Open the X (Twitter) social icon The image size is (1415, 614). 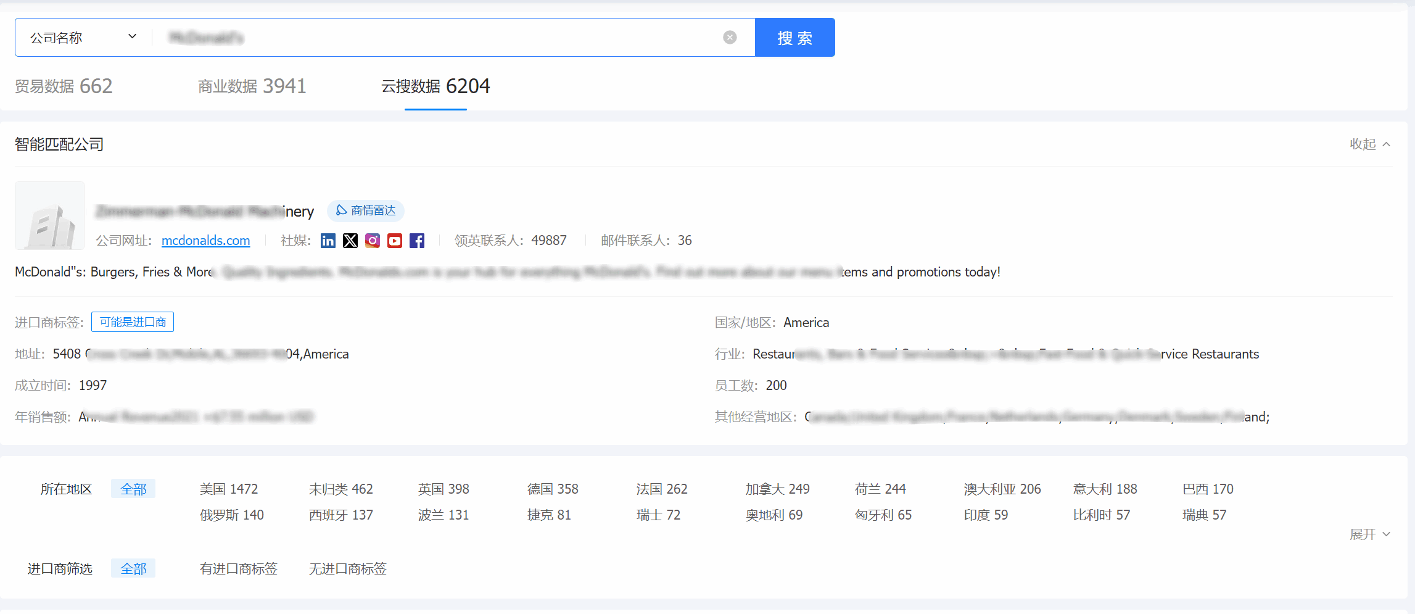(350, 241)
